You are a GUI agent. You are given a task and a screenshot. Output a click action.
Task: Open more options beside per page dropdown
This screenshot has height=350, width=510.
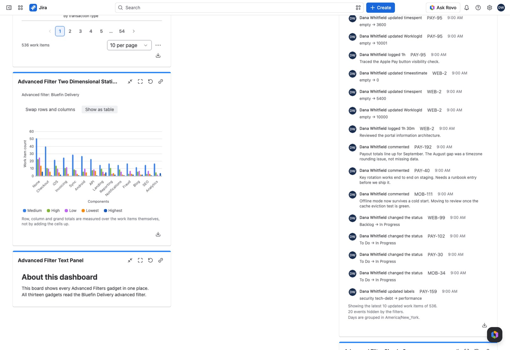(158, 45)
